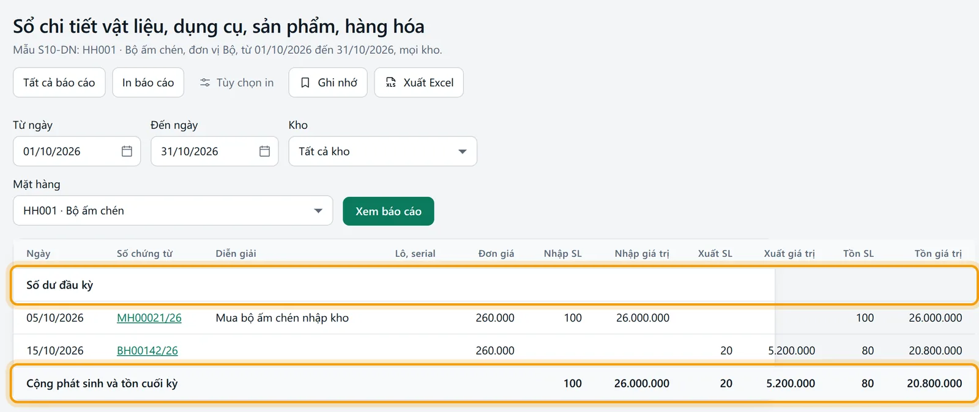
Task: Click unit price 260.000 in MH00021/26 row
Action: tap(495, 318)
